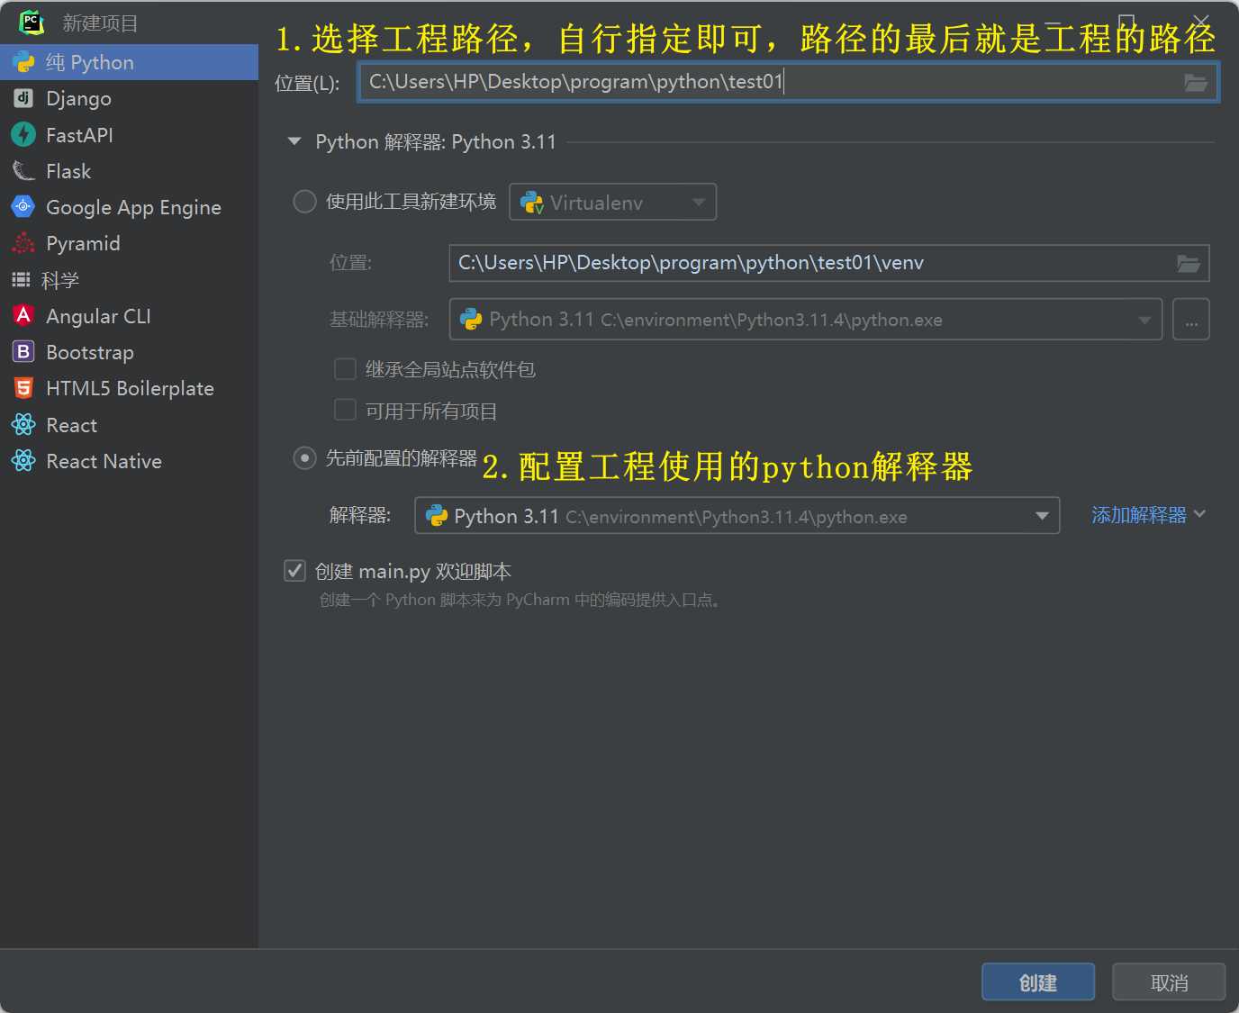Click the Python icon in Virtualenv dropdown
This screenshot has width=1239, height=1013.
[x=532, y=203]
